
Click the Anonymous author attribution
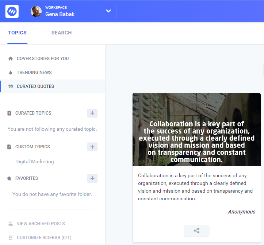click(240, 212)
